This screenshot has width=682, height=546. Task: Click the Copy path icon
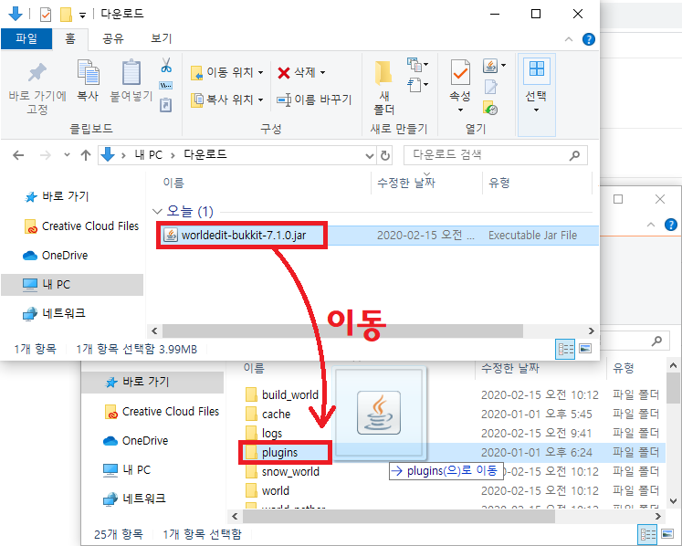166,85
